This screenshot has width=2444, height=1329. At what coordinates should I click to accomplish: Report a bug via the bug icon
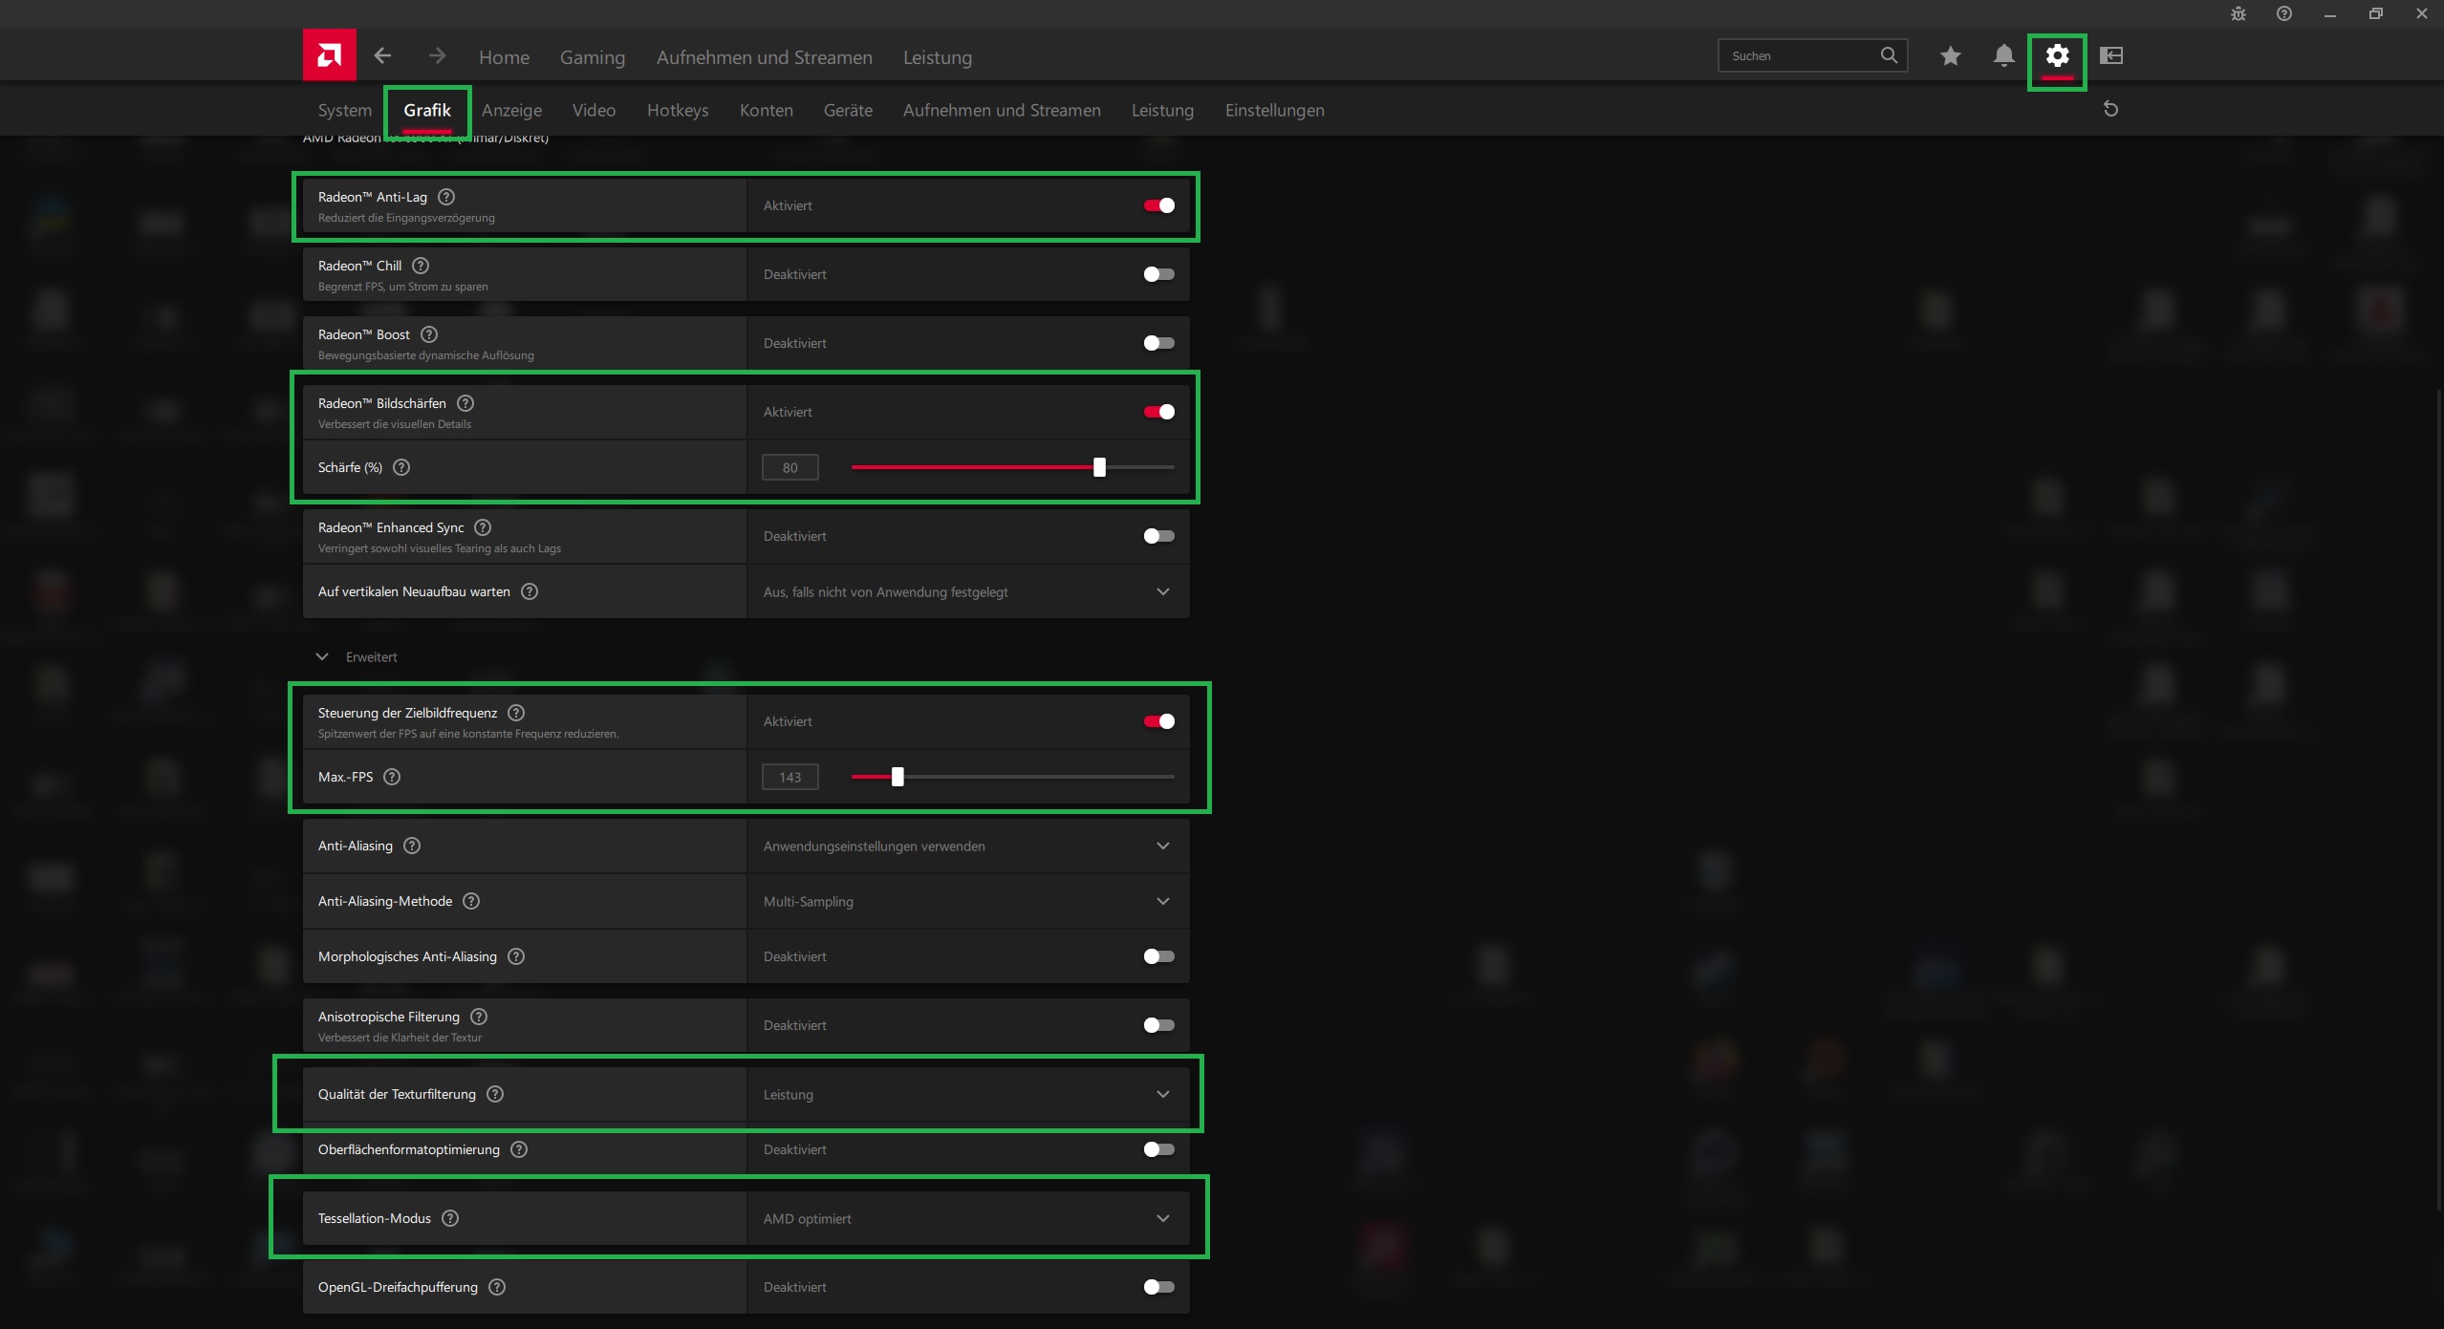[2238, 13]
